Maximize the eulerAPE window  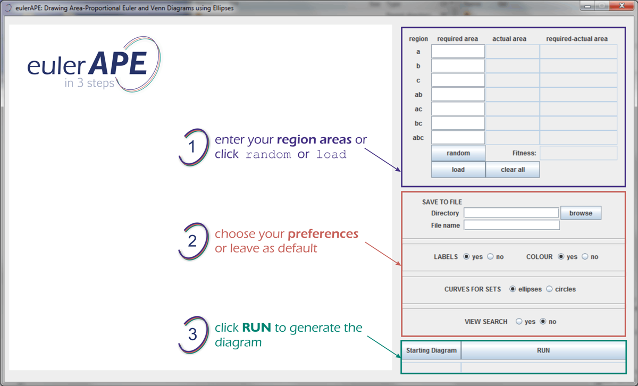pyautogui.click(x=602, y=6)
